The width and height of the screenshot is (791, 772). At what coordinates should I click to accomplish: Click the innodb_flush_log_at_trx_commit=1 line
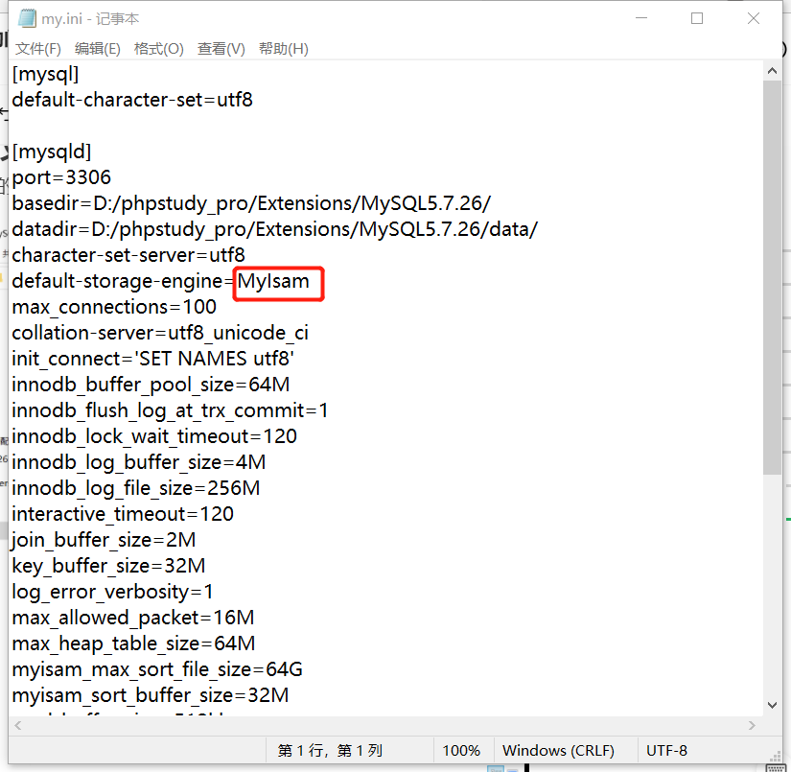click(x=170, y=410)
